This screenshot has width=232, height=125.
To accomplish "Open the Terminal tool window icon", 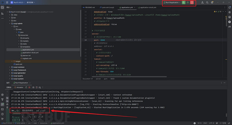I will 2,109.
